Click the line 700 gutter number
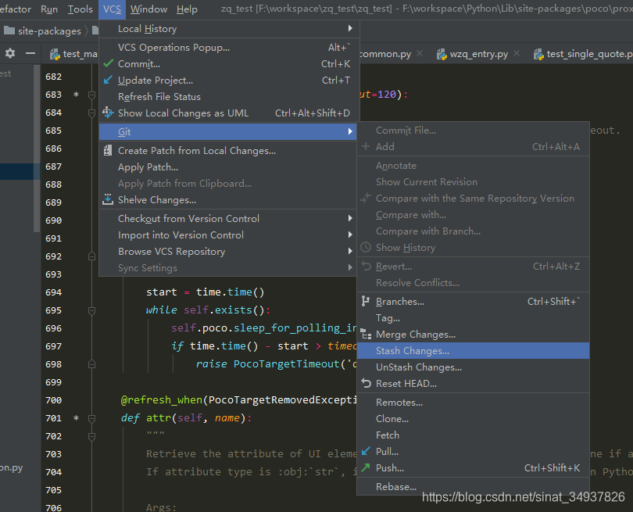This screenshot has width=633, height=512. 54,400
